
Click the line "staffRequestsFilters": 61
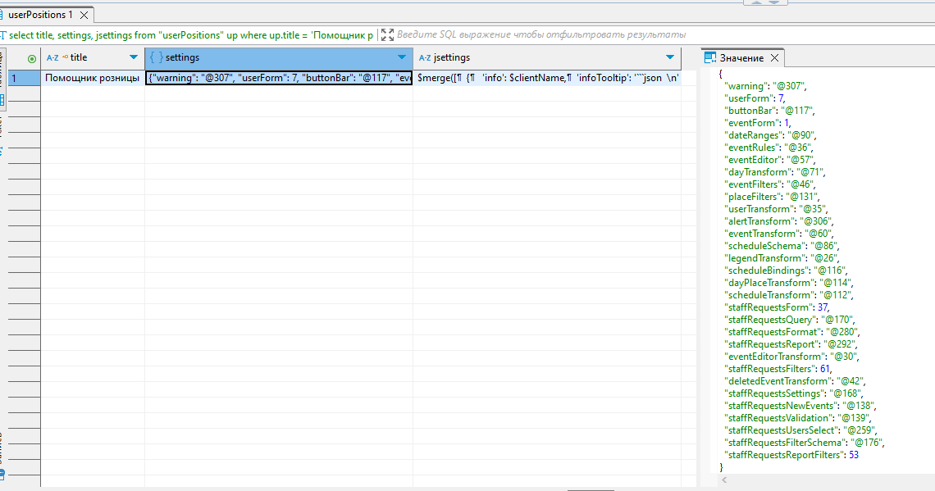pyautogui.click(x=778, y=369)
